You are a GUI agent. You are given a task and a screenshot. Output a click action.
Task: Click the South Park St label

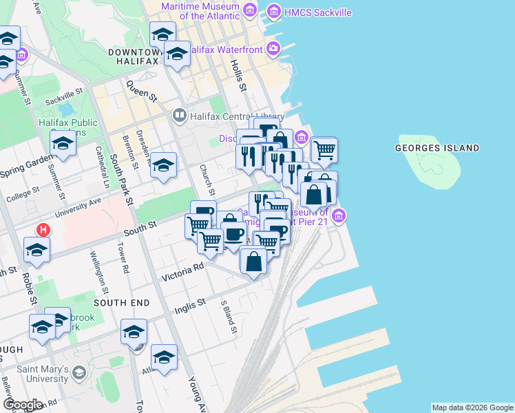pyautogui.click(x=122, y=180)
